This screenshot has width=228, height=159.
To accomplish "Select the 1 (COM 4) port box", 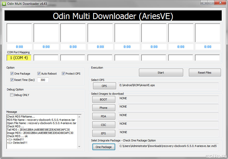I will point(19,58).
